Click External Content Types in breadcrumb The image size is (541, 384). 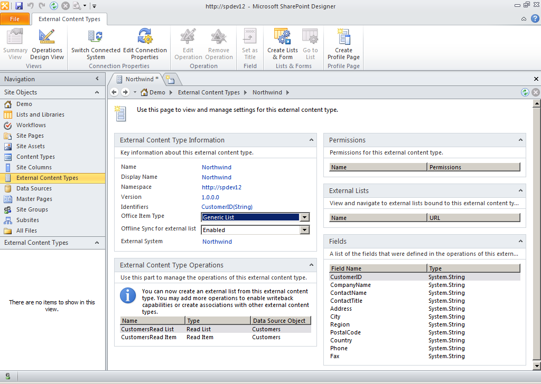click(209, 92)
